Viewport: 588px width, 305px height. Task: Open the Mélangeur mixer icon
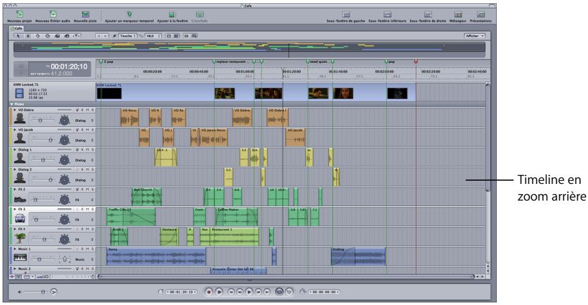click(458, 14)
